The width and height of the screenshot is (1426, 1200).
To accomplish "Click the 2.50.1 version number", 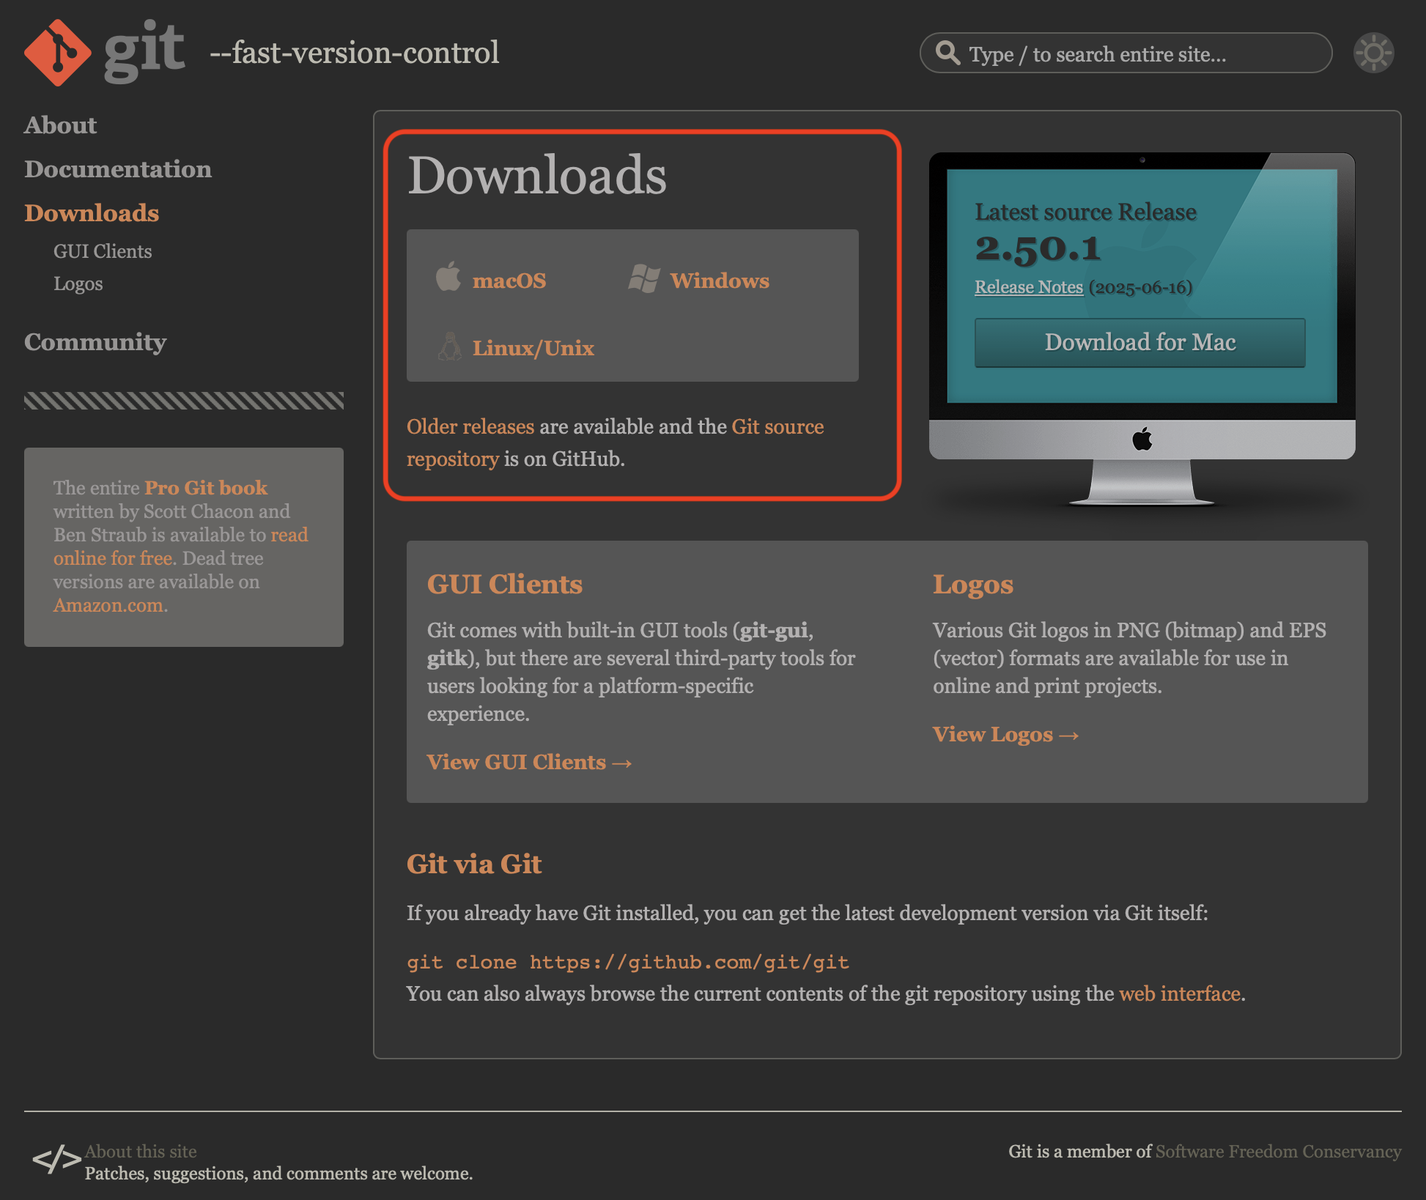I will 1038,249.
